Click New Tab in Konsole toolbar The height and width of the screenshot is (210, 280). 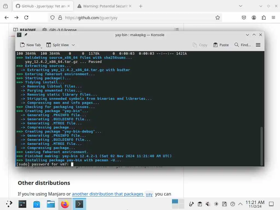point(30,45)
